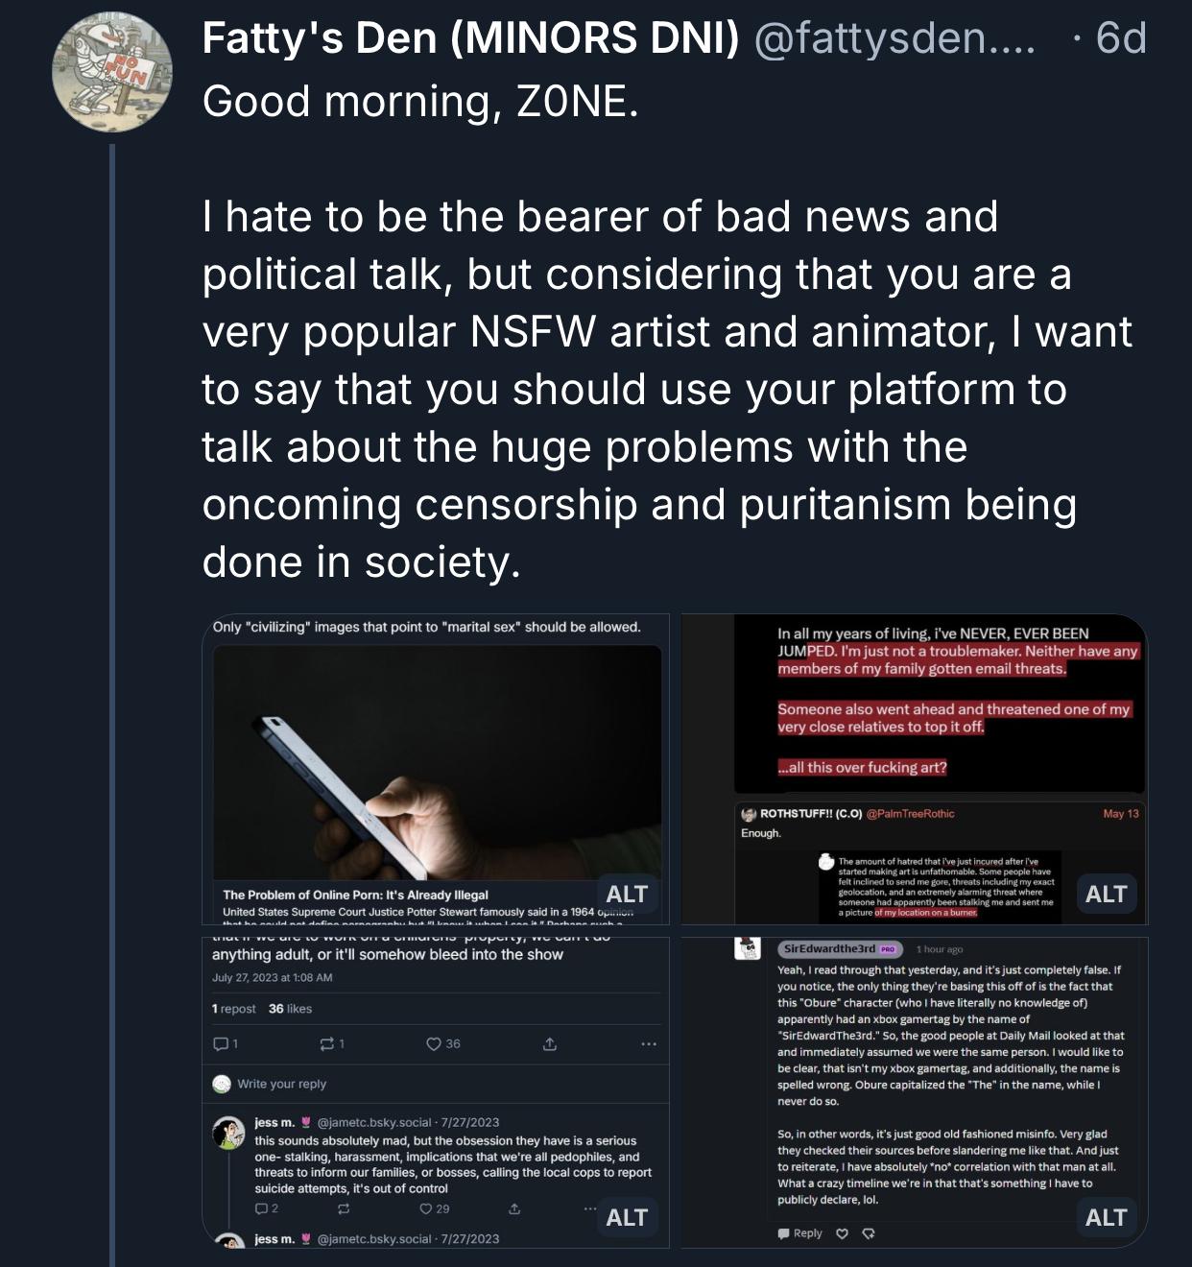
Task: Click the heart icon next to Reply
Action: 842,1233
